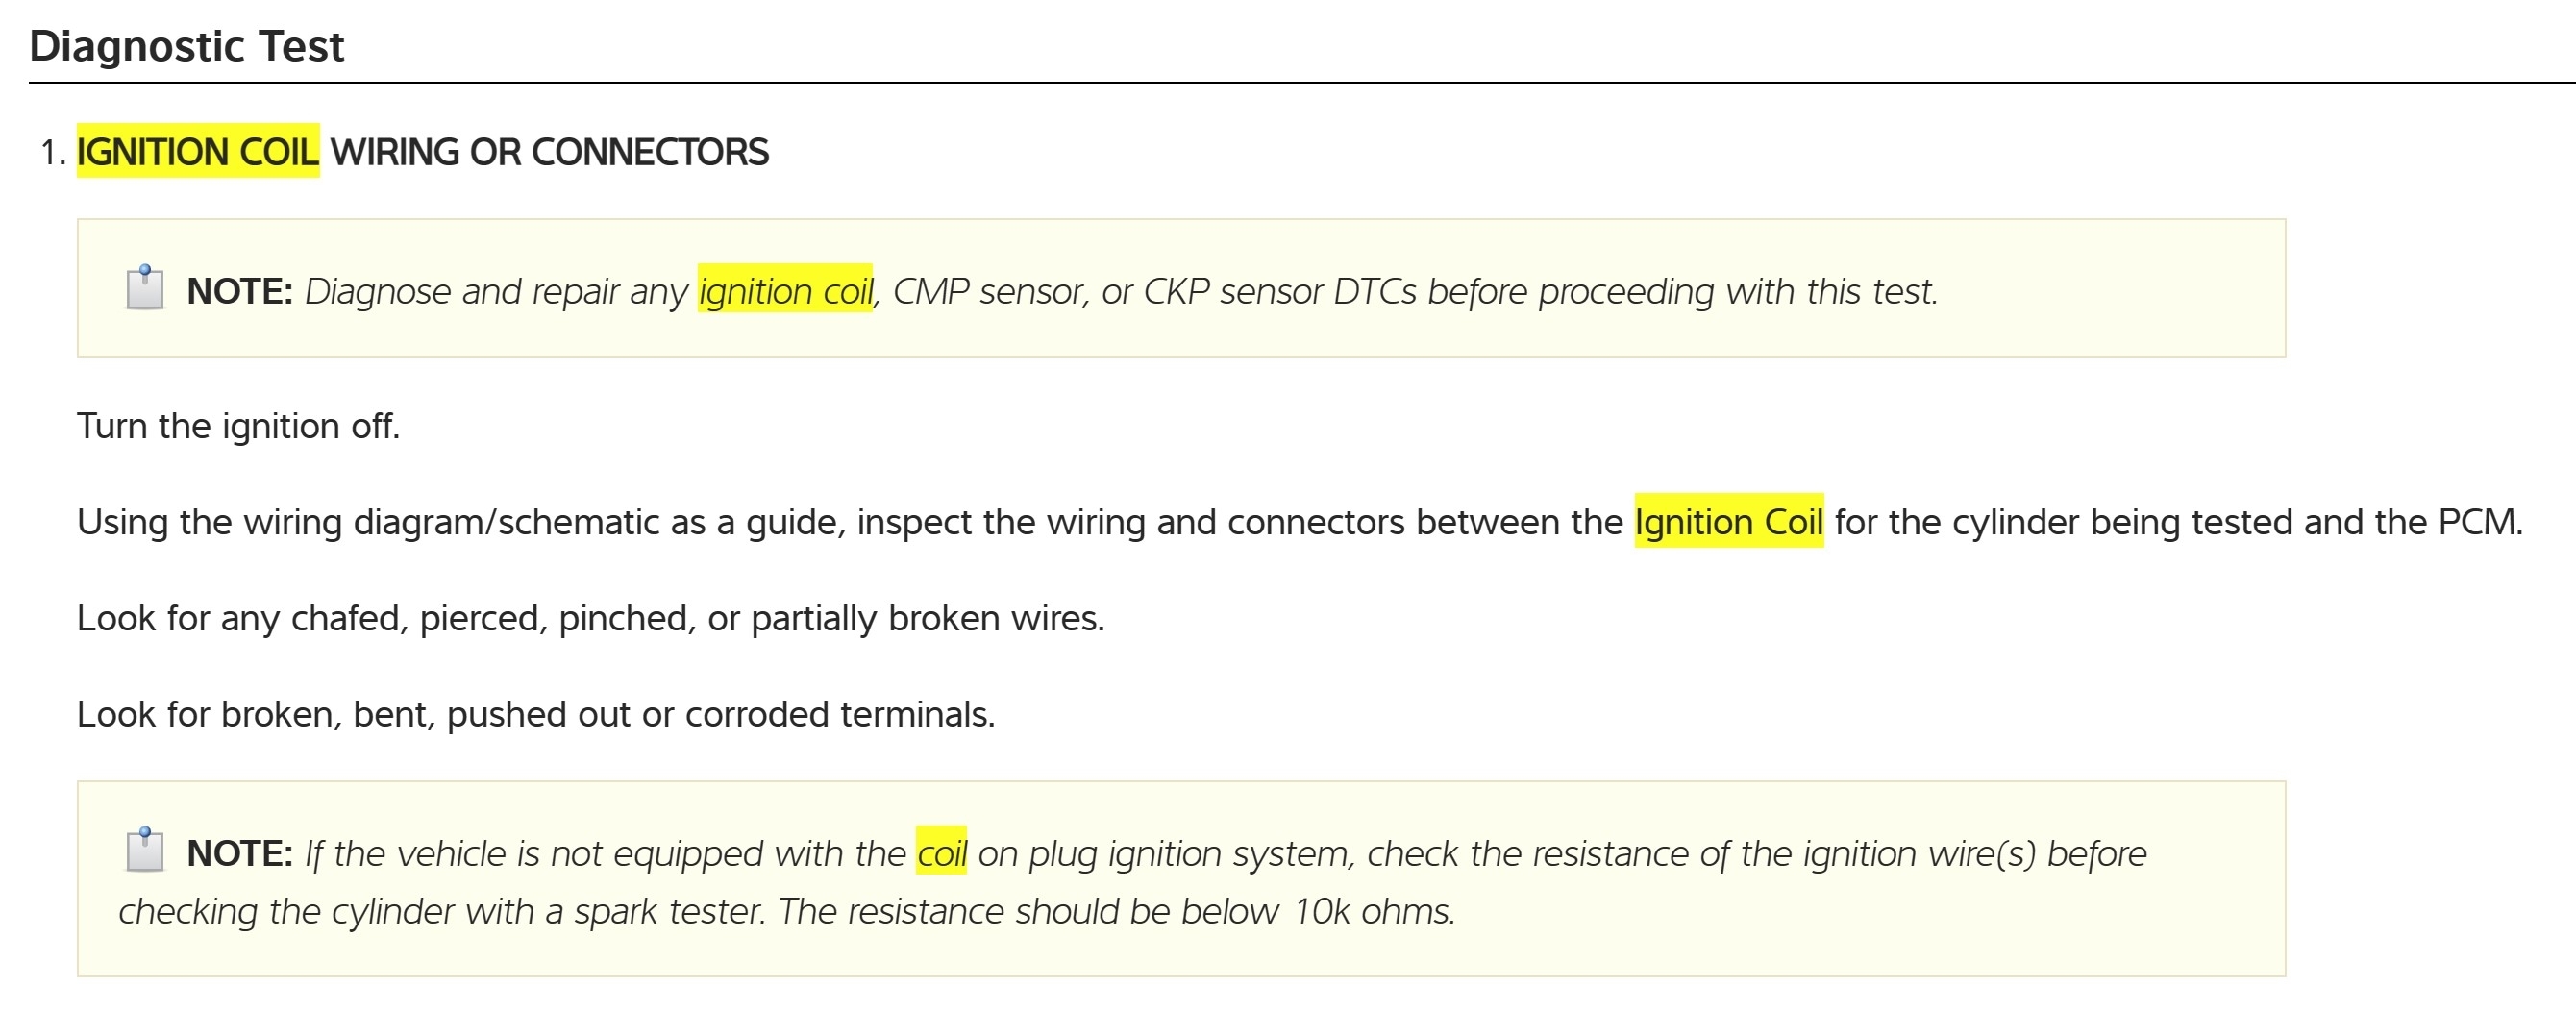Click highlighted "Ignition Coil" in wiring sentence
This screenshot has height=1011, width=2576.
[x=1728, y=522]
